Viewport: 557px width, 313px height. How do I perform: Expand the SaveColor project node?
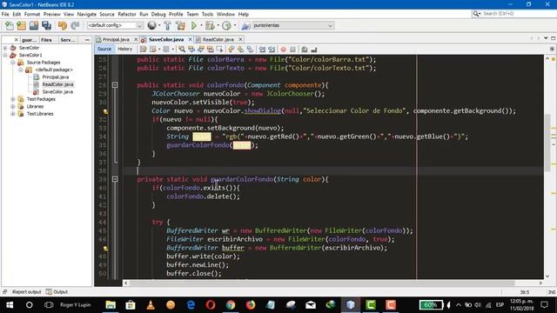(5, 48)
